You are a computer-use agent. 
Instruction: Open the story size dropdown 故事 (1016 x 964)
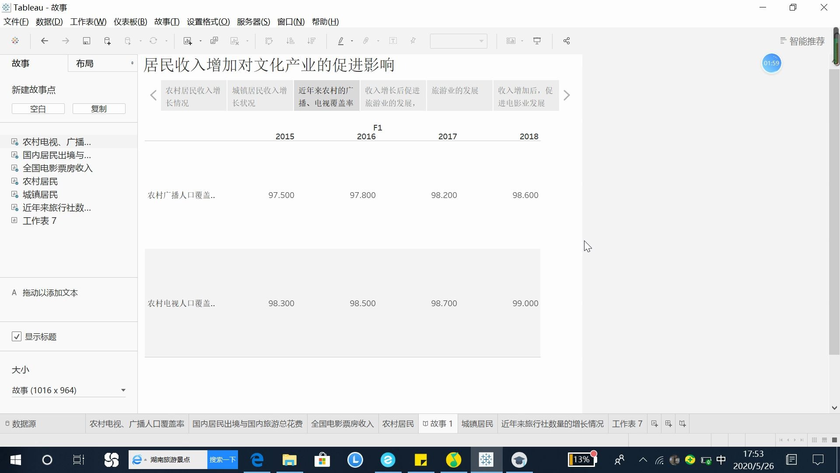click(69, 390)
